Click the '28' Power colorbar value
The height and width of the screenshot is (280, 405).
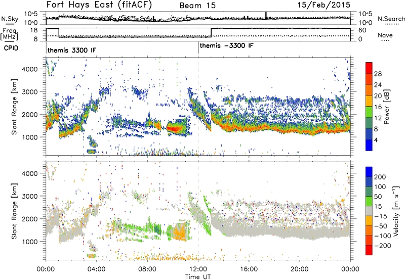378,74
